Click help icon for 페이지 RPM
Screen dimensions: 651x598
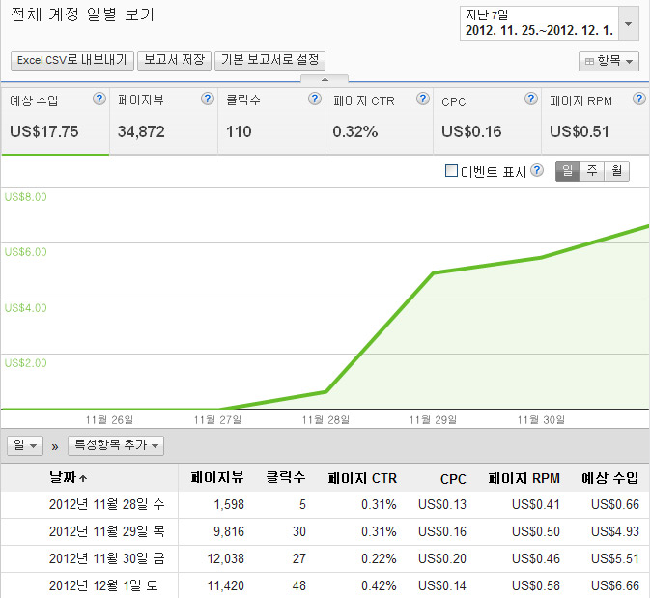point(638,100)
